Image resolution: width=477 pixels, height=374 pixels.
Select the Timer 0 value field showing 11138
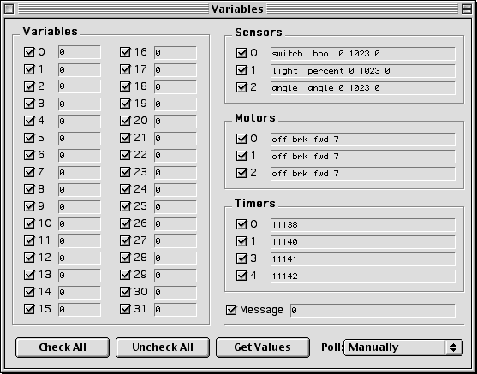coord(362,225)
